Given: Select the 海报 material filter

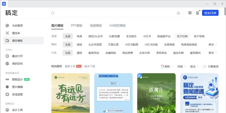Looking at the screenshot, I should tap(79, 45).
